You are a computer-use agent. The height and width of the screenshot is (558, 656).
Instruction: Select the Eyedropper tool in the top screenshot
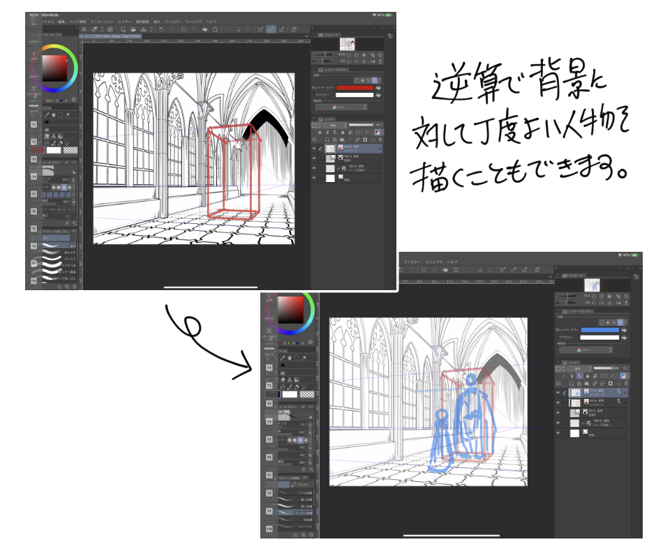click(x=47, y=114)
